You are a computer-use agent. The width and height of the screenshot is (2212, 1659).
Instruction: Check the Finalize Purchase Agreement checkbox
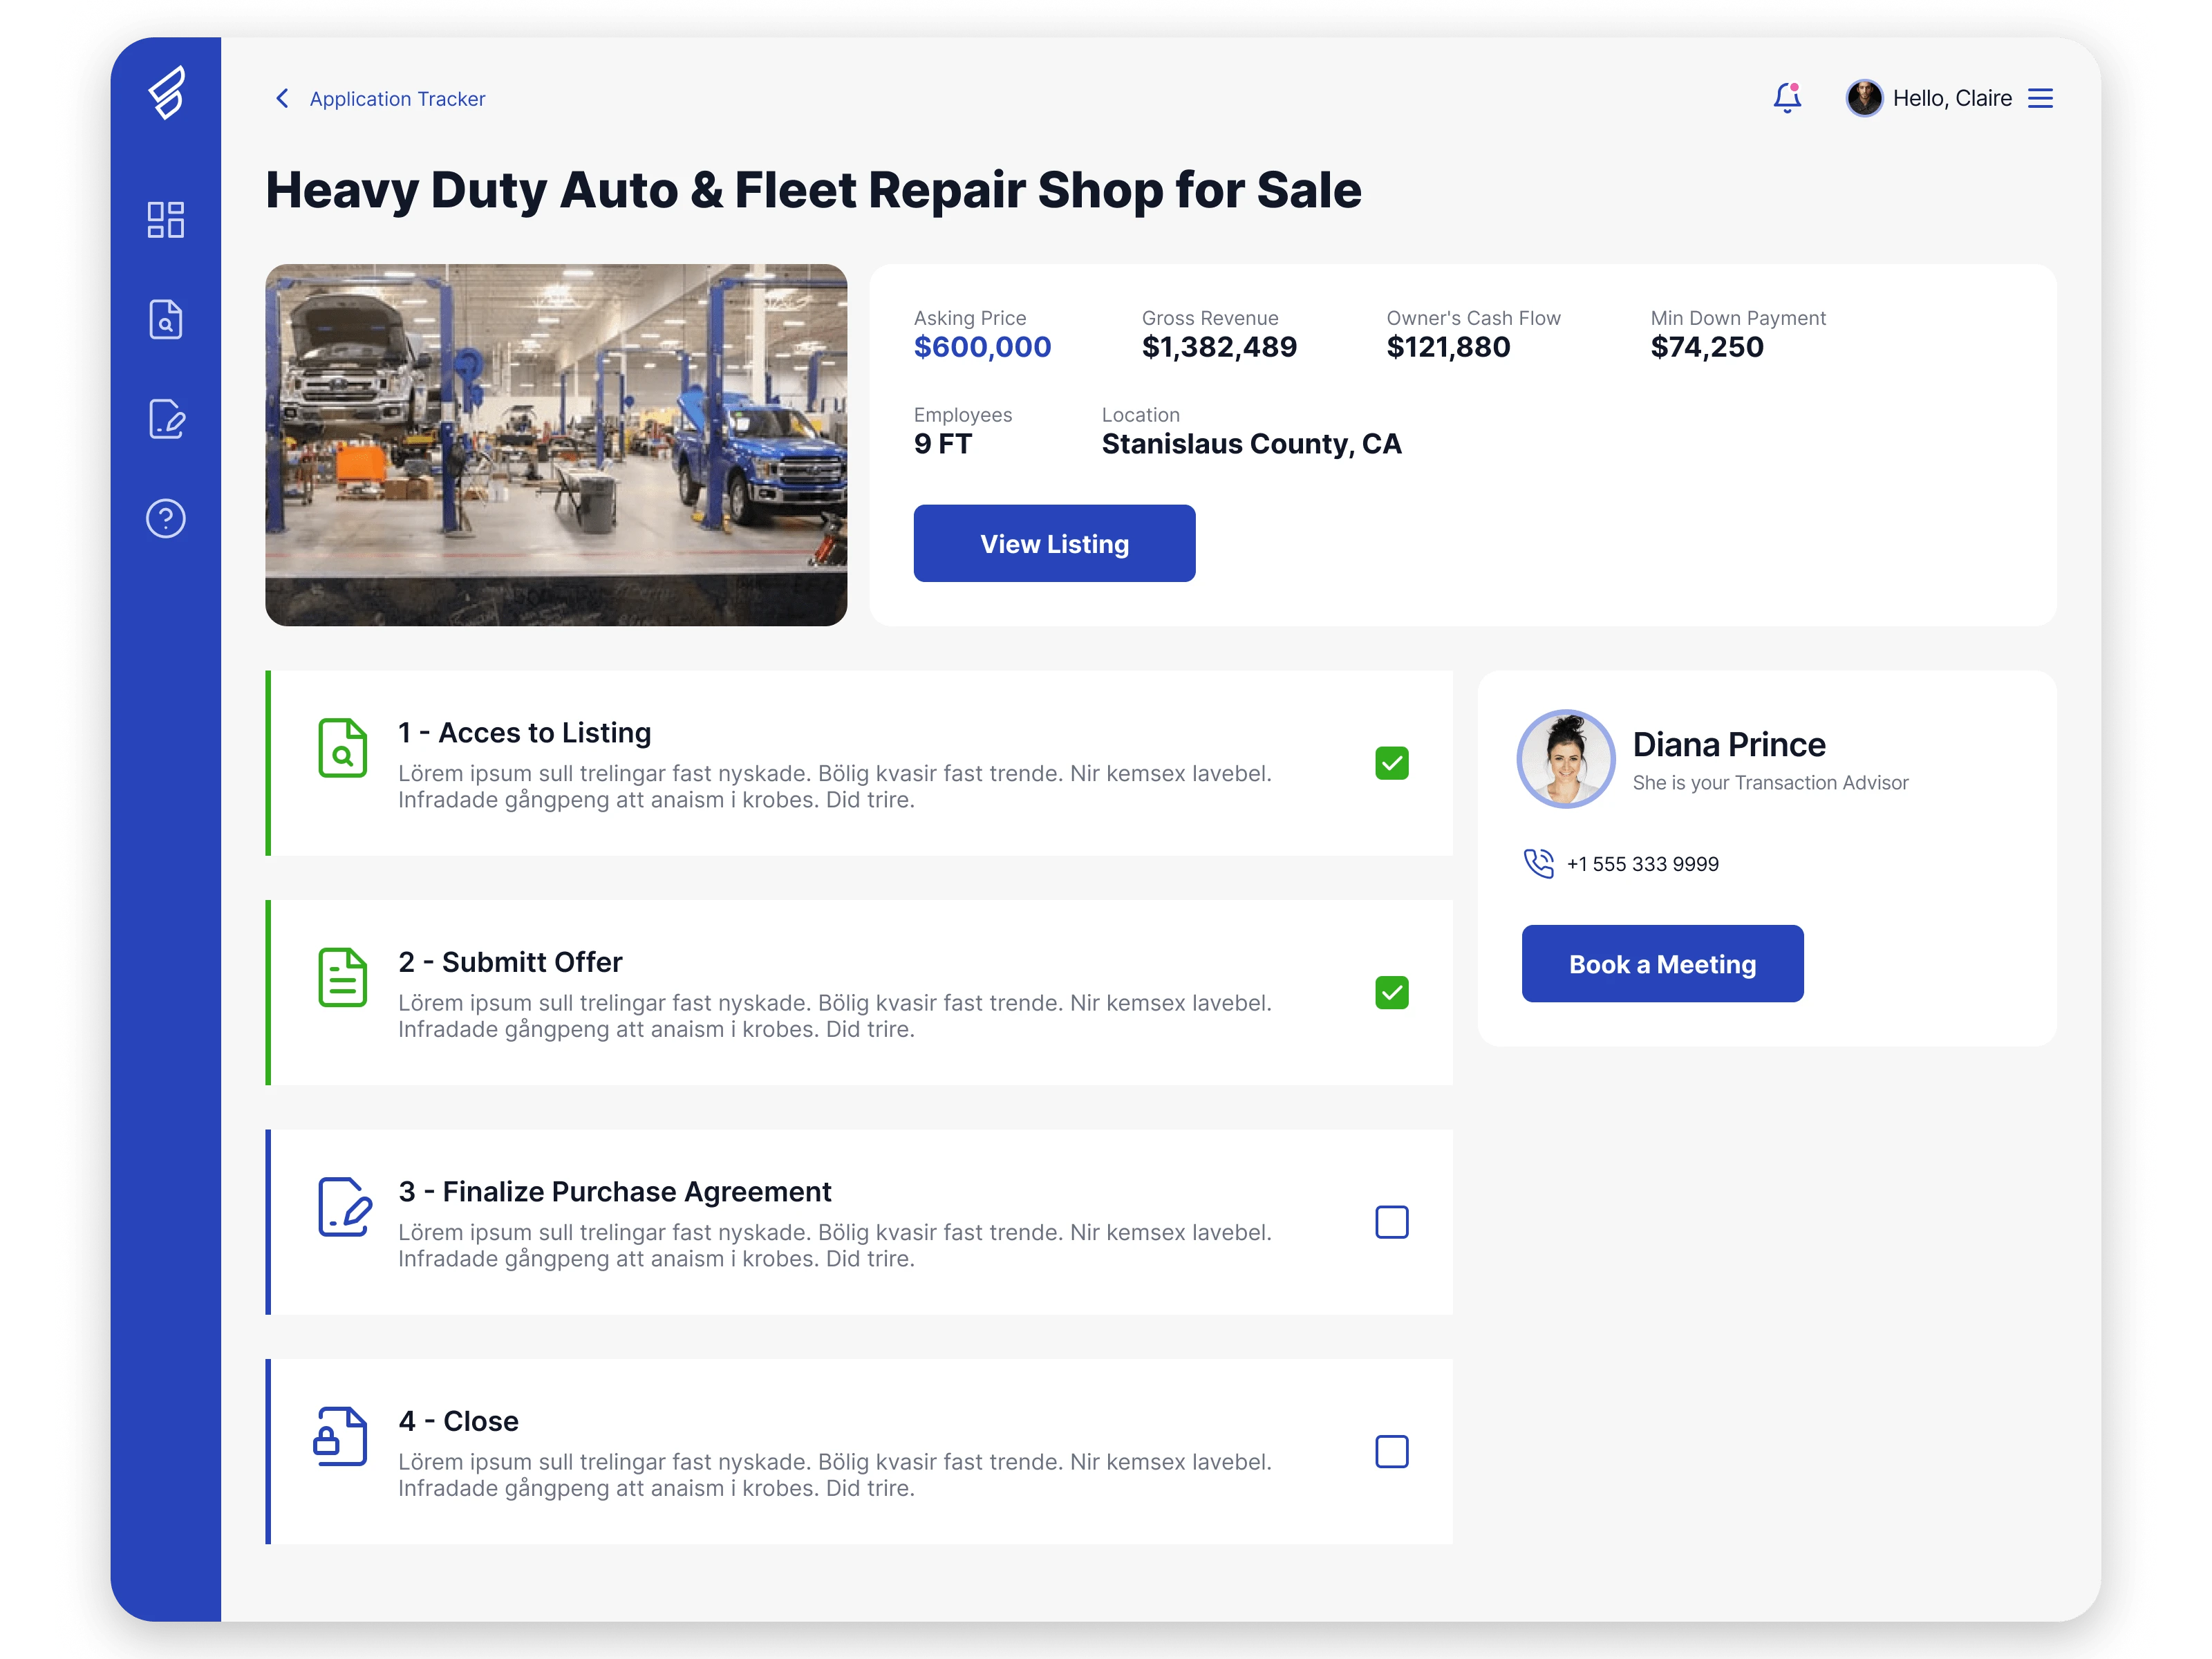click(1391, 1222)
